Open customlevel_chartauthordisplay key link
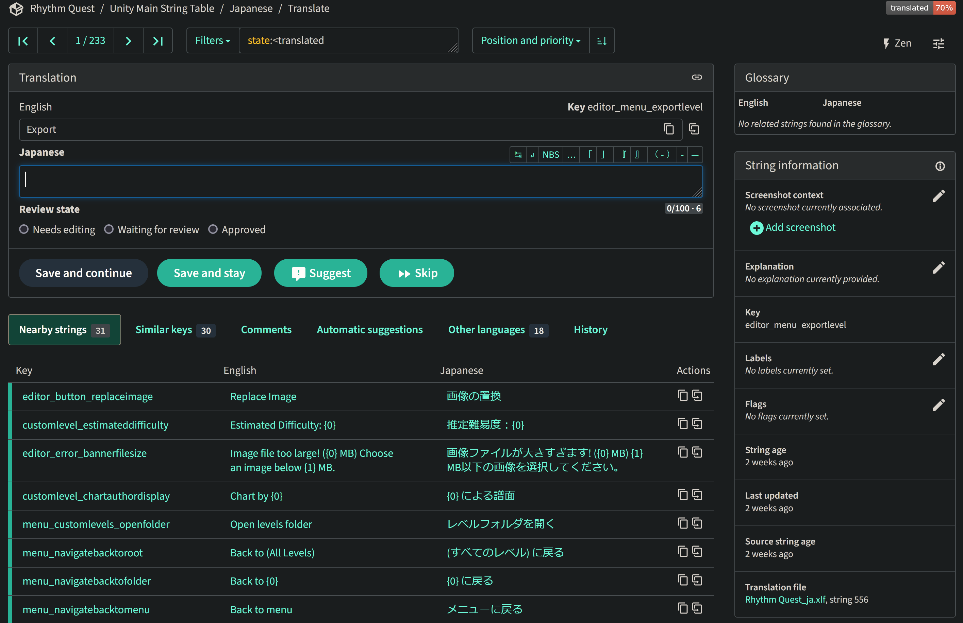The height and width of the screenshot is (623, 963). tap(96, 496)
